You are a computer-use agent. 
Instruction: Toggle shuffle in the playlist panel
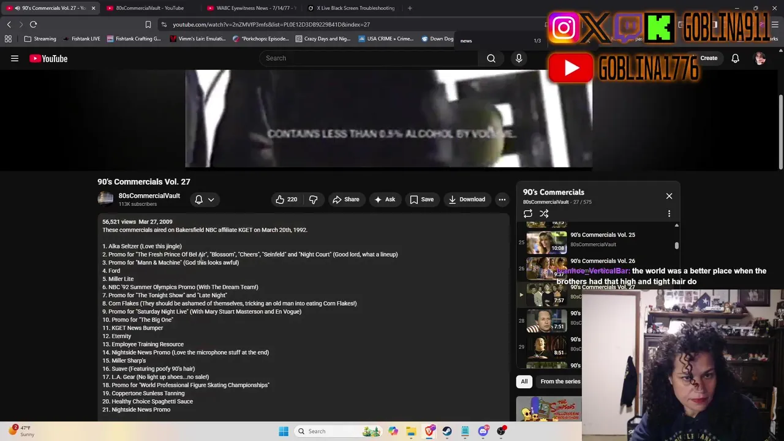point(544,214)
